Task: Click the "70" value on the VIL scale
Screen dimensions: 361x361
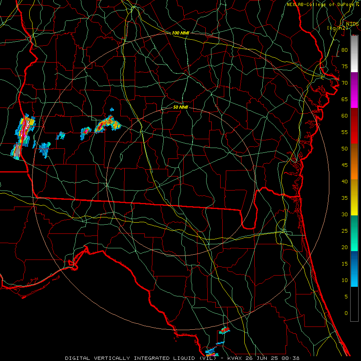Action: point(345,83)
